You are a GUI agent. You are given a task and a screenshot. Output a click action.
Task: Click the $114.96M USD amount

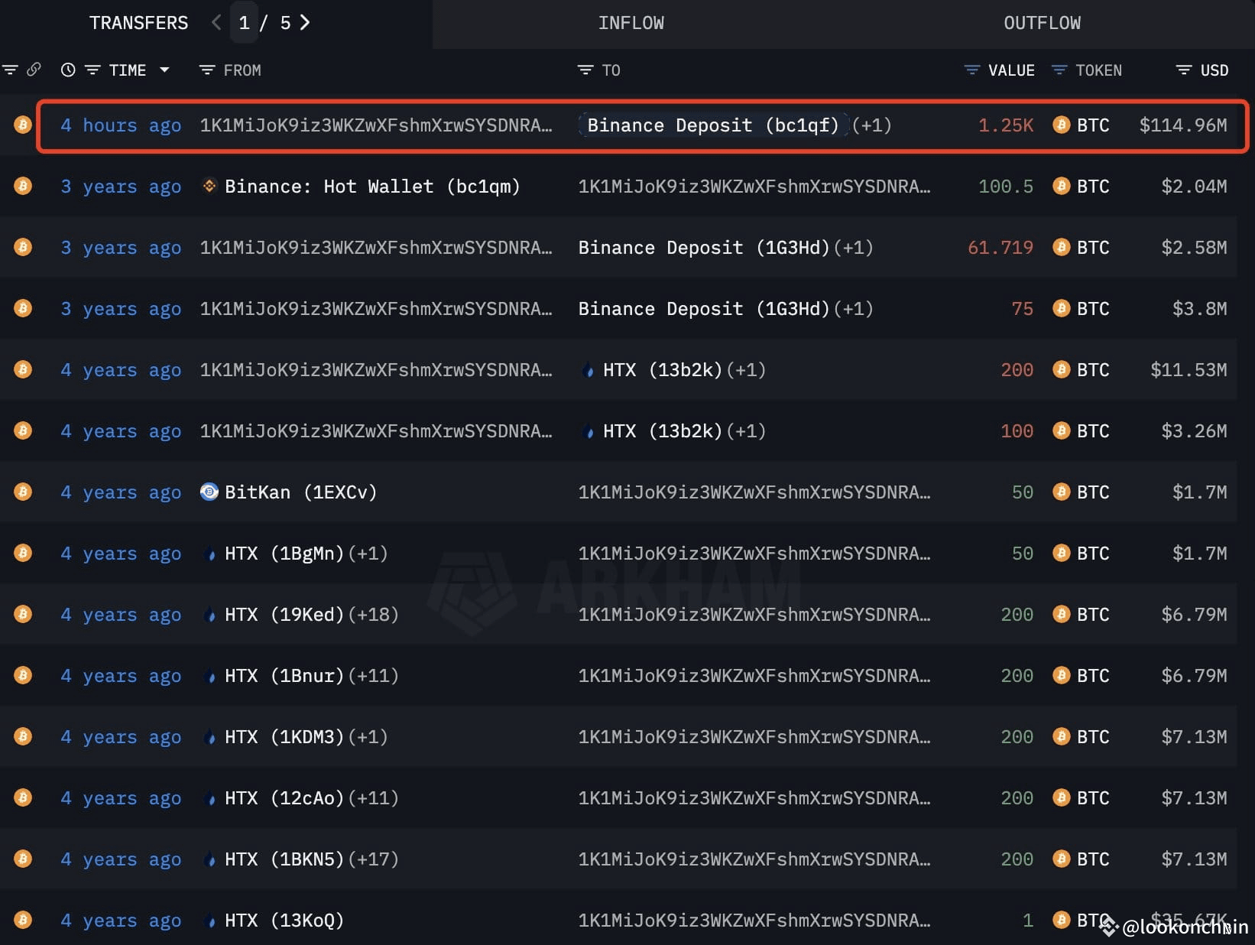click(x=1183, y=125)
